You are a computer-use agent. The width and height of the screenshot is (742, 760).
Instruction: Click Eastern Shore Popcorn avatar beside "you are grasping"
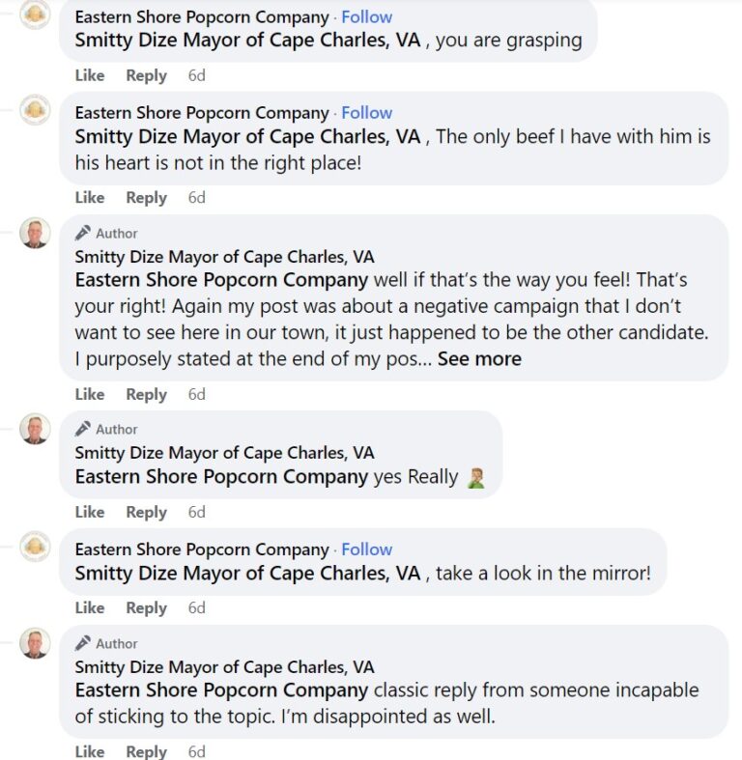pyautogui.click(x=36, y=15)
